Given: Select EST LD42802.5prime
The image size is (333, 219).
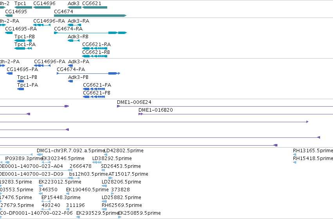Looking at the screenshot, I should point(124,151).
